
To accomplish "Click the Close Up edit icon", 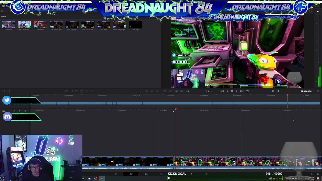I will click(x=82, y=91).
